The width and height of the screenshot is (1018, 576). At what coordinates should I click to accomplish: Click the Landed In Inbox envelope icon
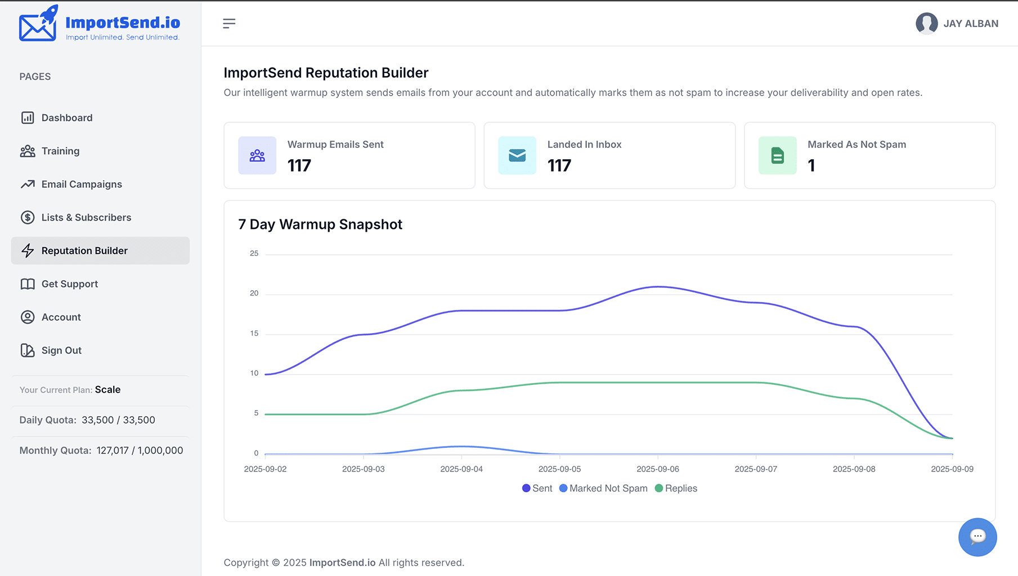point(517,155)
